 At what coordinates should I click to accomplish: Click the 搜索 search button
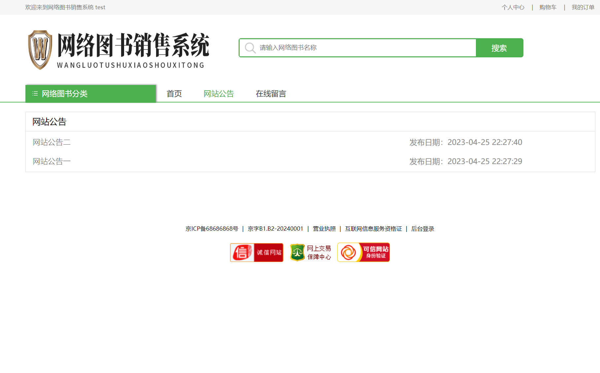click(499, 47)
